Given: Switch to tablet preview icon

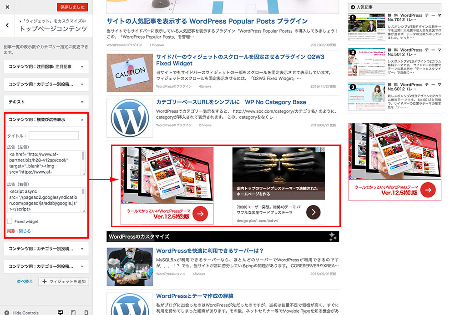Looking at the screenshot, I should (73, 313).
